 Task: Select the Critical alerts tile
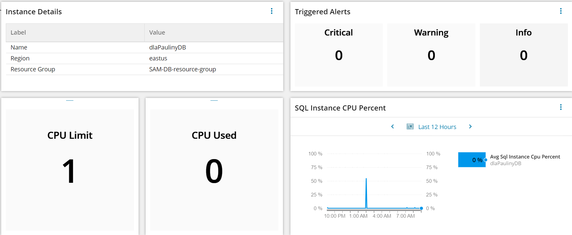click(x=339, y=55)
